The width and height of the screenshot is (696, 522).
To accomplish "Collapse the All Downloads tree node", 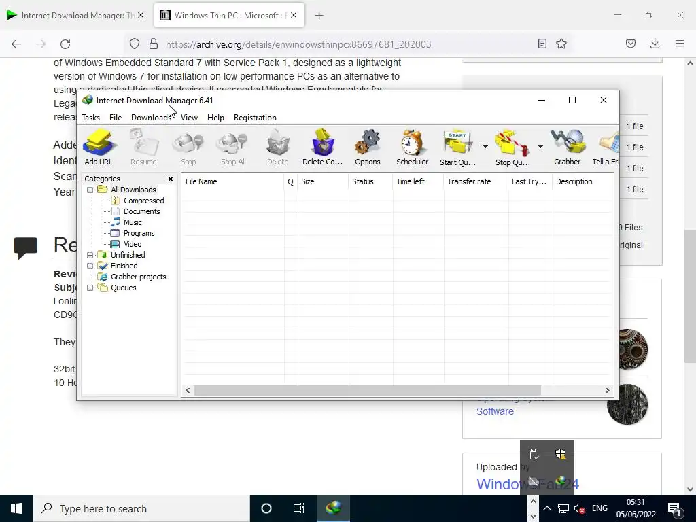I will coord(90,190).
